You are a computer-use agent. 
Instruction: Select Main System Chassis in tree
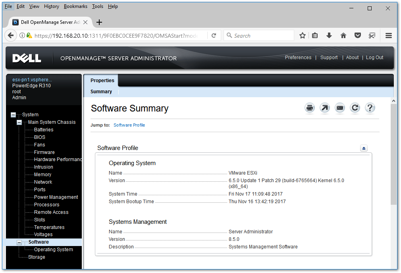coord(52,122)
